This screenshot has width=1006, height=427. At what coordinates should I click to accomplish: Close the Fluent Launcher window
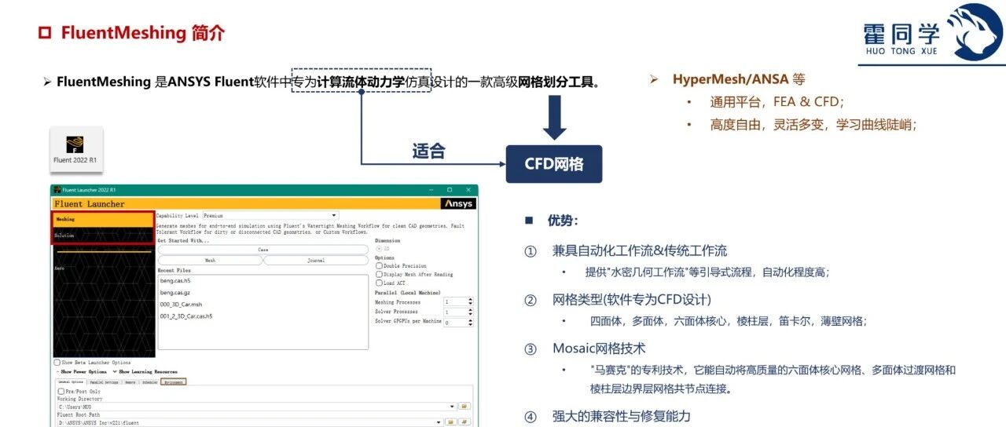click(x=468, y=190)
